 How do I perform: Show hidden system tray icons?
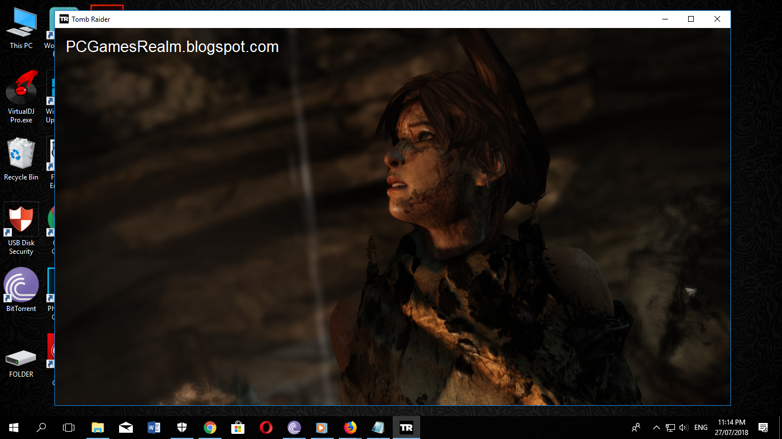click(656, 427)
